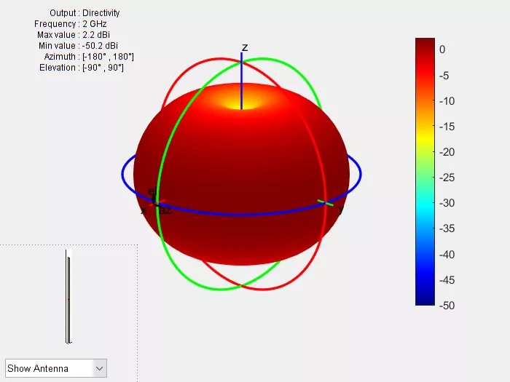Click the antenna preview thumbnail

(68, 296)
